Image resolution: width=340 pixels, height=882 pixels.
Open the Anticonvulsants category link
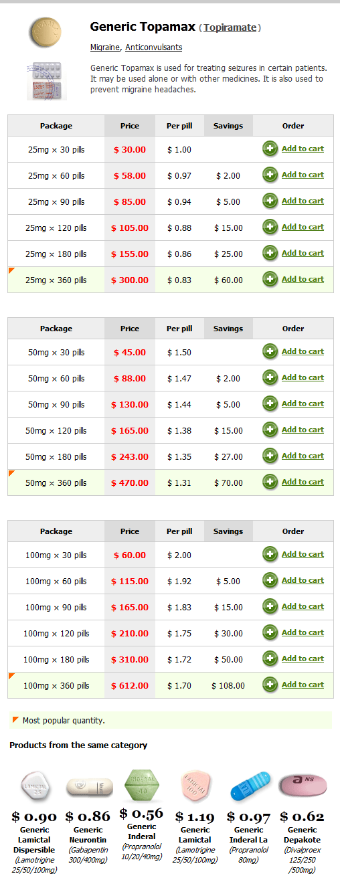click(153, 48)
